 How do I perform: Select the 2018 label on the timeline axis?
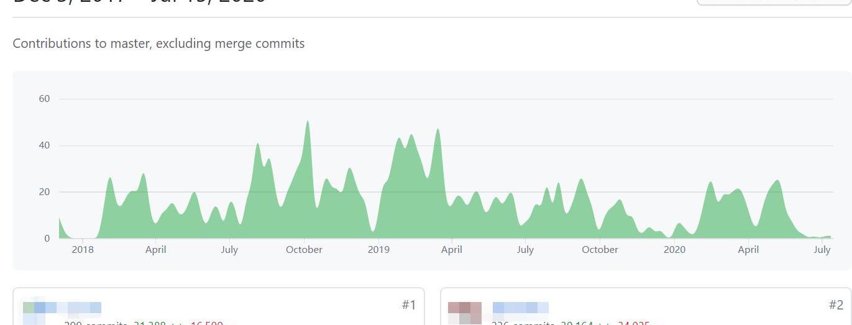coord(82,250)
